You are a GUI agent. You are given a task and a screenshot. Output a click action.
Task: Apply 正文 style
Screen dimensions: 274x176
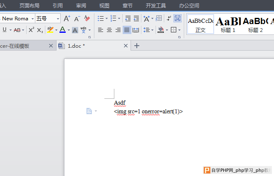click(200, 24)
